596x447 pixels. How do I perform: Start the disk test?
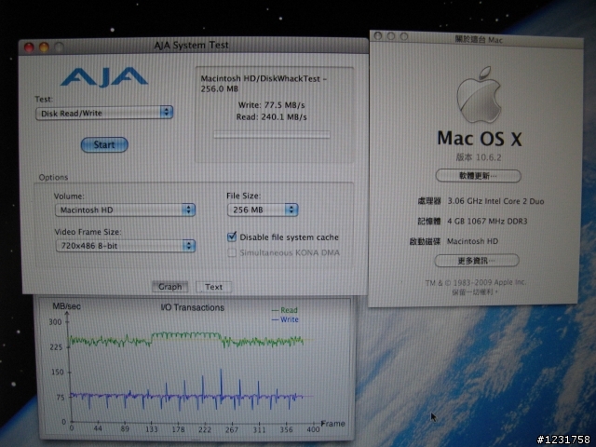click(x=104, y=145)
